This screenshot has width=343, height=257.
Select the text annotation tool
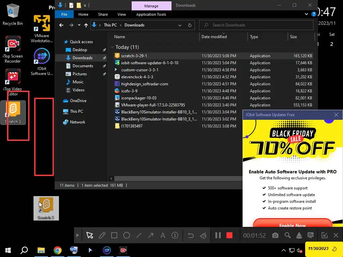[x=163, y=235]
